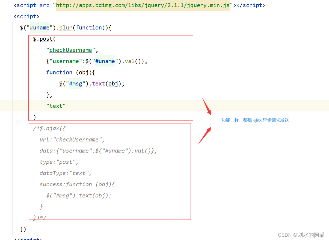This screenshot has width=329, height=240.
Task: Click the jquery.min.js URL in script src
Action: click(143, 5)
